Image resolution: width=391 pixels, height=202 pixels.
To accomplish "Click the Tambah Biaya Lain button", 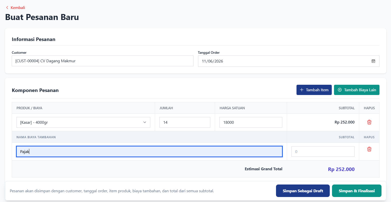I will point(357,90).
